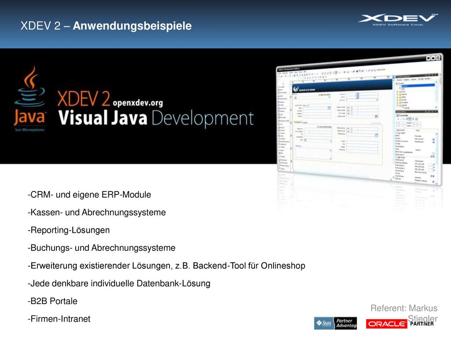Click the XDEV logo in the header
The height and width of the screenshot is (338, 451).
coord(398,19)
